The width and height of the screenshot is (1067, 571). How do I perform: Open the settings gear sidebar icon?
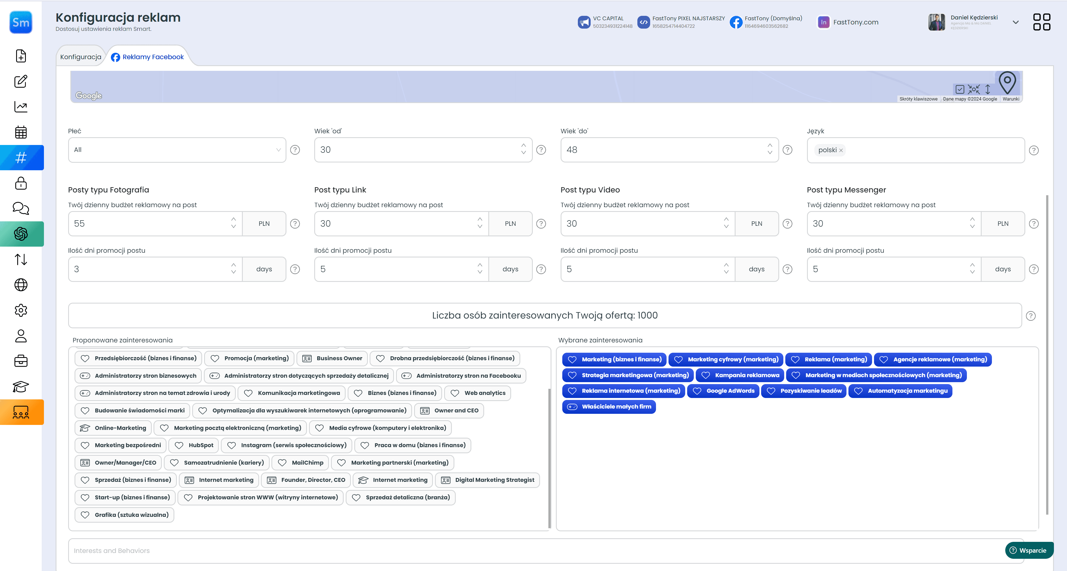click(x=21, y=310)
